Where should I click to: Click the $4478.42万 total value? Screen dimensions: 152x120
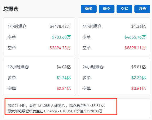[x=60, y=26]
